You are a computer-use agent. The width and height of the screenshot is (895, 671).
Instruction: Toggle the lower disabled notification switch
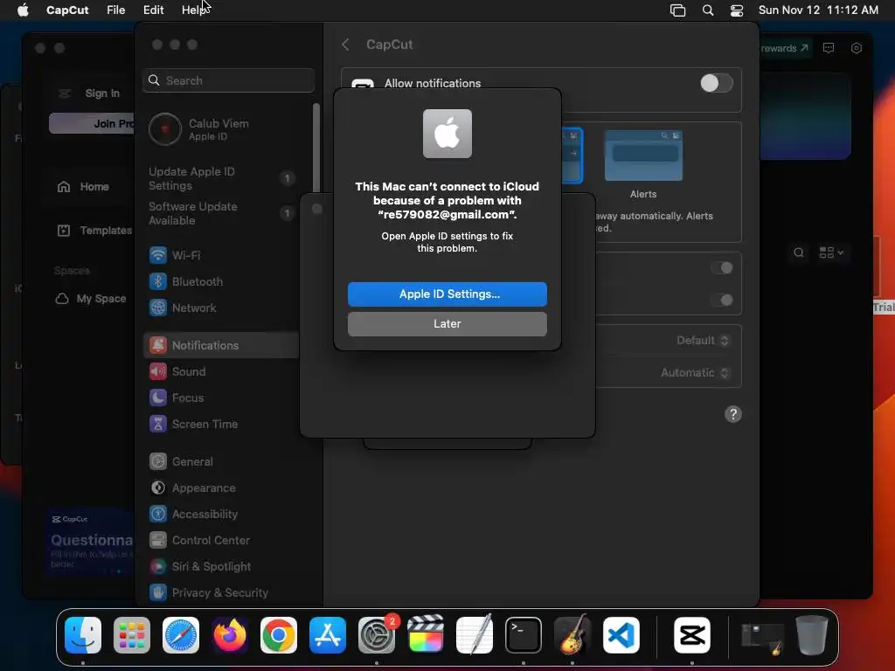tap(722, 301)
